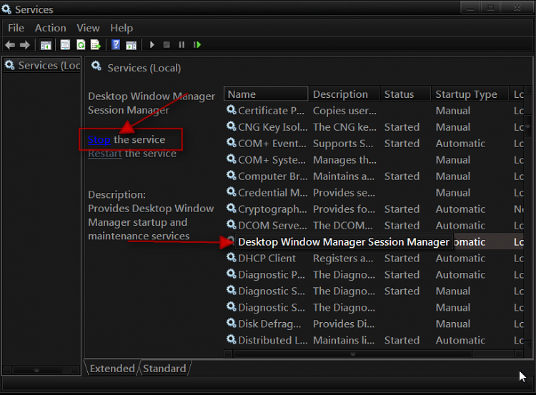Viewport: 536px width, 395px height.
Task: Sort by the Startup Type column header
Action: [470, 94]
